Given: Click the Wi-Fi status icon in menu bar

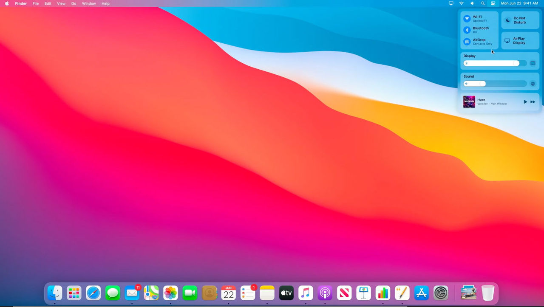Looking at the screenshot, I should 462,3.
